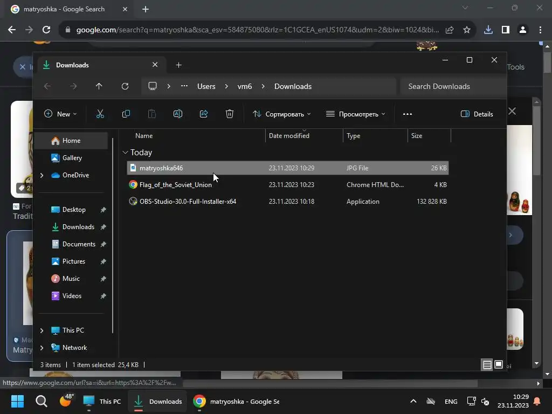This screenshot has width=552, height=414.
Task: Click the Users breadcrumb
Action: 206,86
